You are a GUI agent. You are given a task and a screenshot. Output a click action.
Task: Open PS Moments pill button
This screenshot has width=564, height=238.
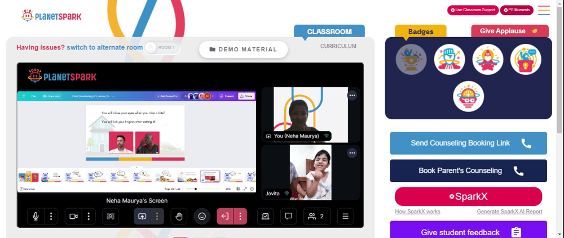517,10
